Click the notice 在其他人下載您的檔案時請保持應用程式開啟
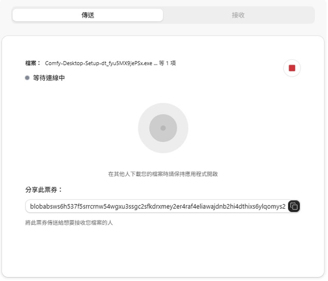The width and height of the screenshot is (328, 281). point(163,174)
